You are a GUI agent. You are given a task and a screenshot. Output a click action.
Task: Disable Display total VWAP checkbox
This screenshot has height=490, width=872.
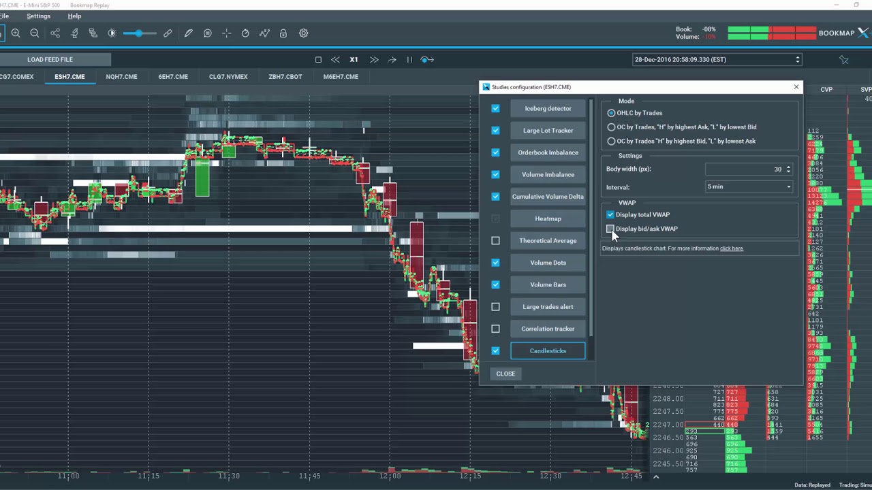pyautogui.click(x=610, y=214)
